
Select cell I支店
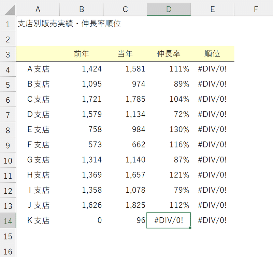click(38, 190)
